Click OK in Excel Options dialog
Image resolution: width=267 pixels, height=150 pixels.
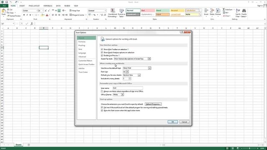[173, 122]
